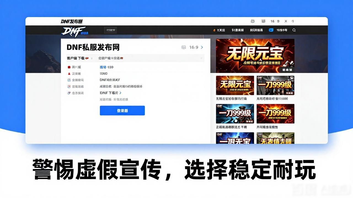Expand the blue chevron next to 16:9
The image size is (353, 198).
tap(202, 47)
